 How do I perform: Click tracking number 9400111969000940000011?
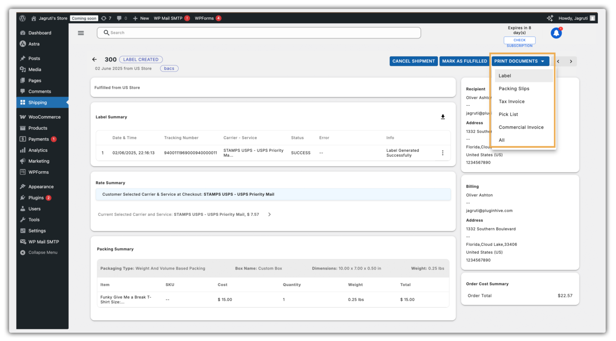(191, 153)
